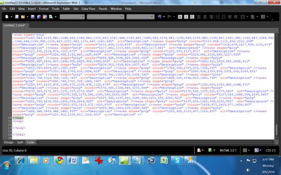Viewport: 281px width, 175px height.
Task: Open the View menu
Action: click(21, 8)
